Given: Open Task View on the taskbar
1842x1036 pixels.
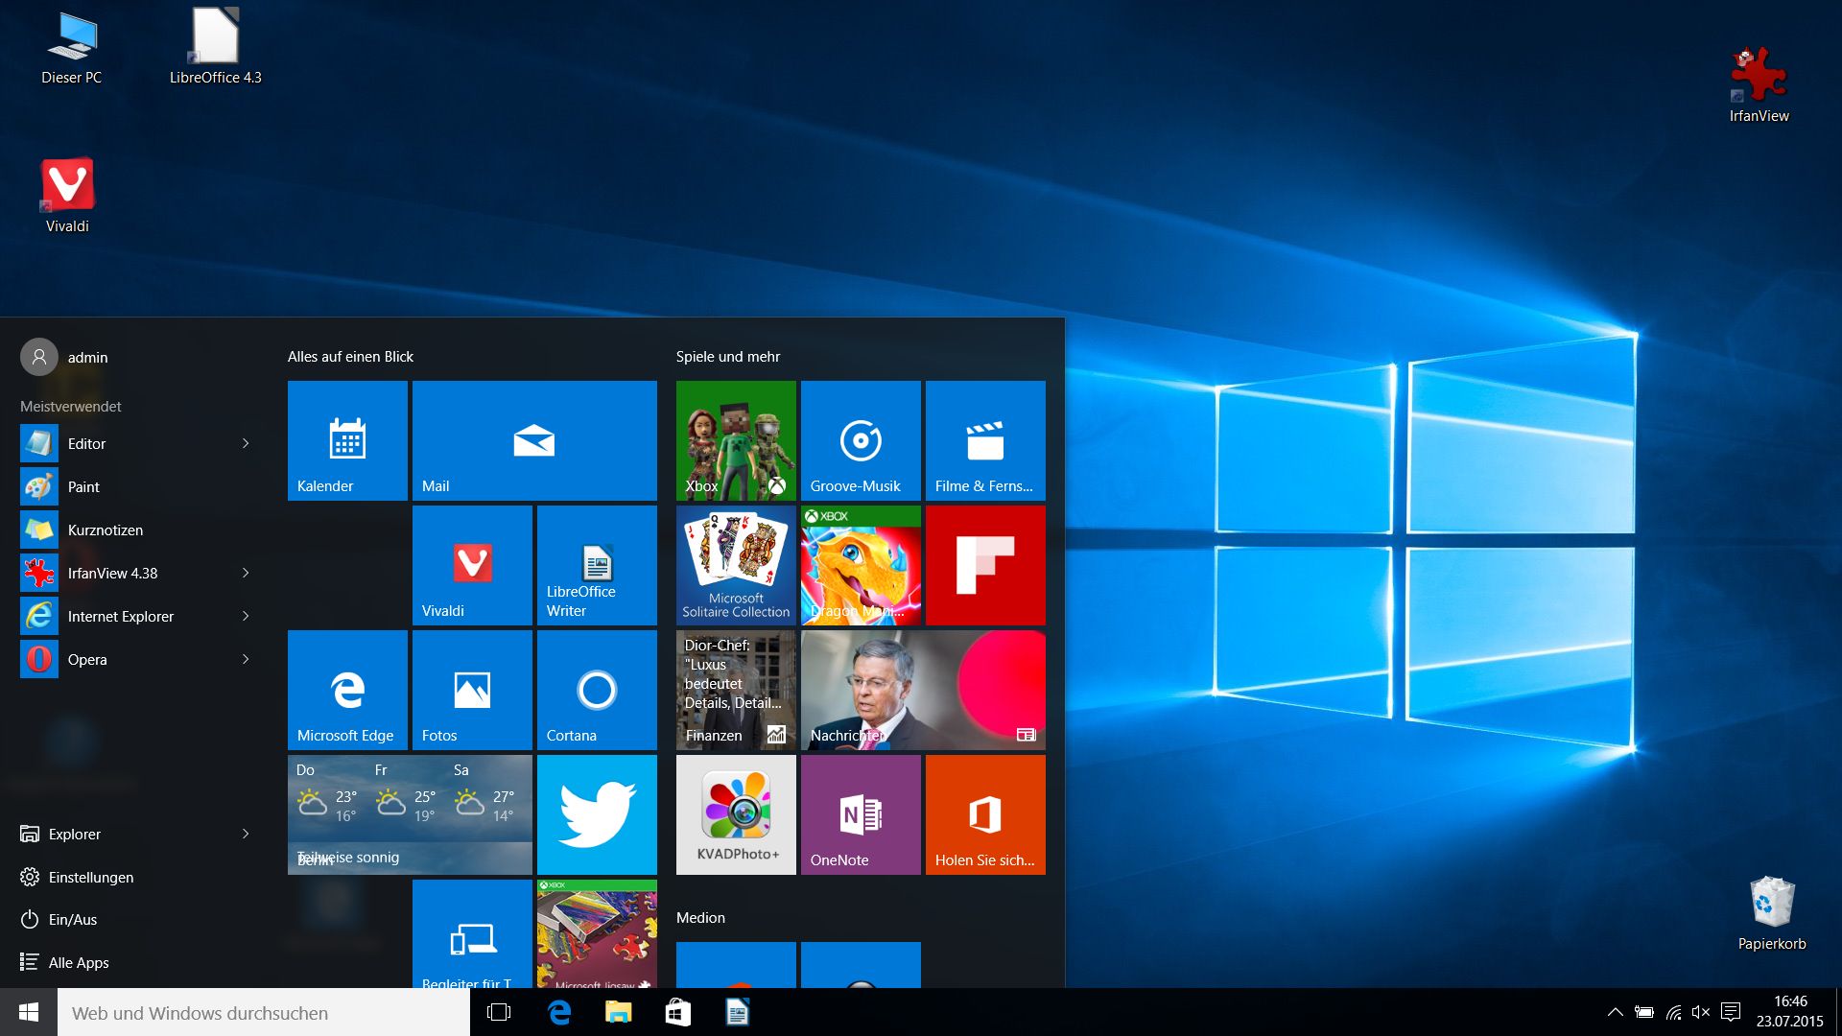Looking at the screenshot, I should pyautogui.click(x=499, y=1012).
